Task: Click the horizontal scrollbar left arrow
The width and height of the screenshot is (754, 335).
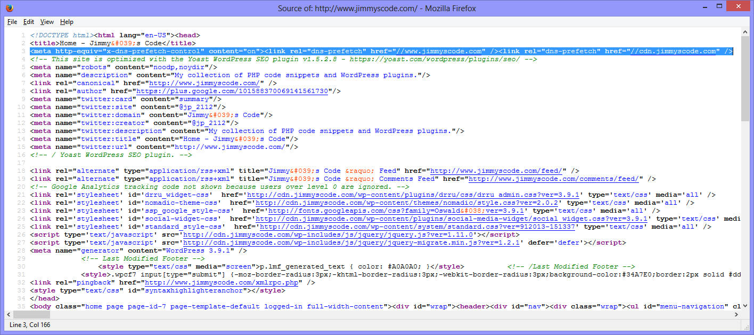Action: (x=10, y=314)
